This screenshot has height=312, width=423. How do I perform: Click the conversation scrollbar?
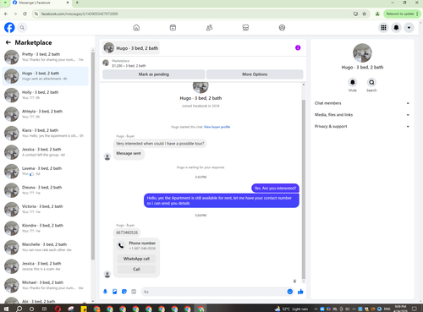point(304,189)
